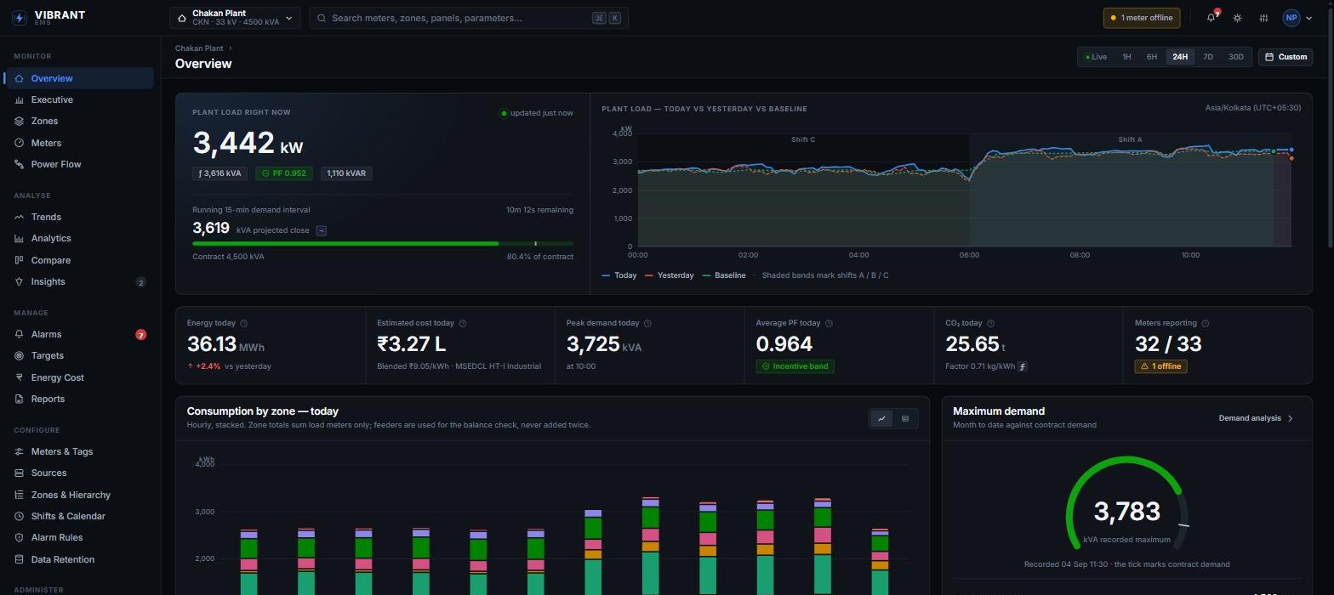Screen dimensions: 1334x595
Task: Enable Live time range mode
Action: 1096,57
